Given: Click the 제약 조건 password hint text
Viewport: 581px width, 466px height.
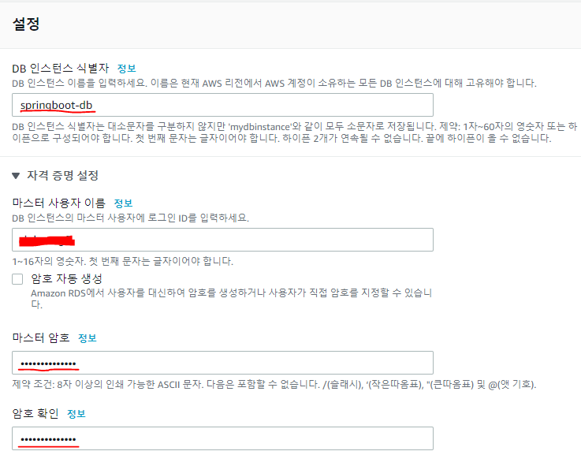Looking at the screenshot, I should click(x=274, y=384).
